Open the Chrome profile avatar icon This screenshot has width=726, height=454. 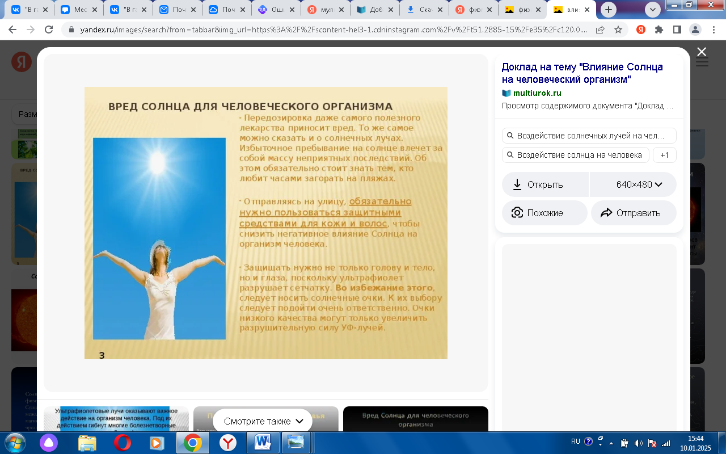pos(695,30)
